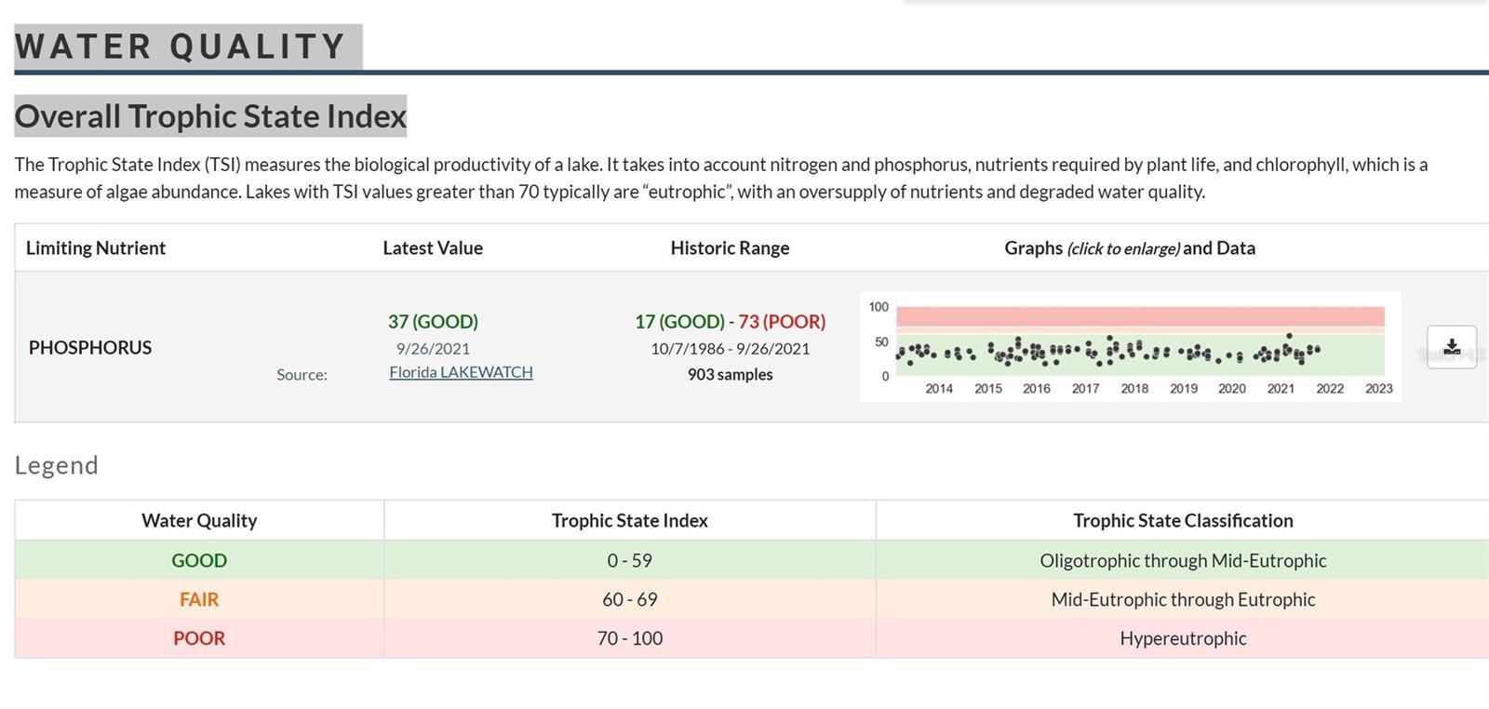Viewport: 1489px width, 709px height.
Task: Select the POOR water quality legend cell
Action: click(x=199, y=639)
